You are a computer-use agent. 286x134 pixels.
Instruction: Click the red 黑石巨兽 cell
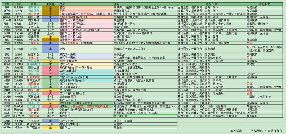point(33,14)
